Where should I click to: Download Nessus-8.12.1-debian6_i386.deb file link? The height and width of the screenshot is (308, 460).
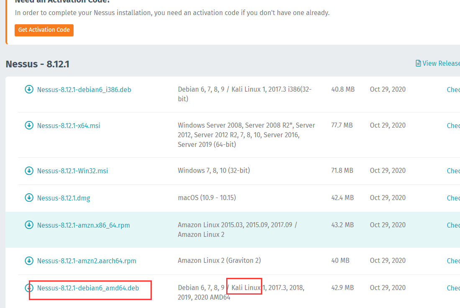tap(84, 90)
